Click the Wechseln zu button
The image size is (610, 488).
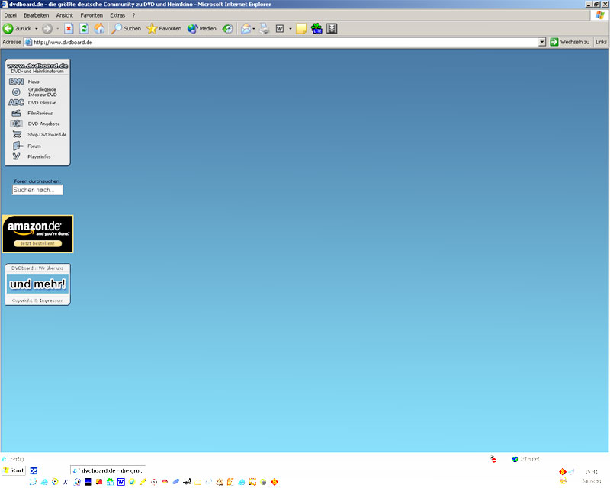click(570, 42)
